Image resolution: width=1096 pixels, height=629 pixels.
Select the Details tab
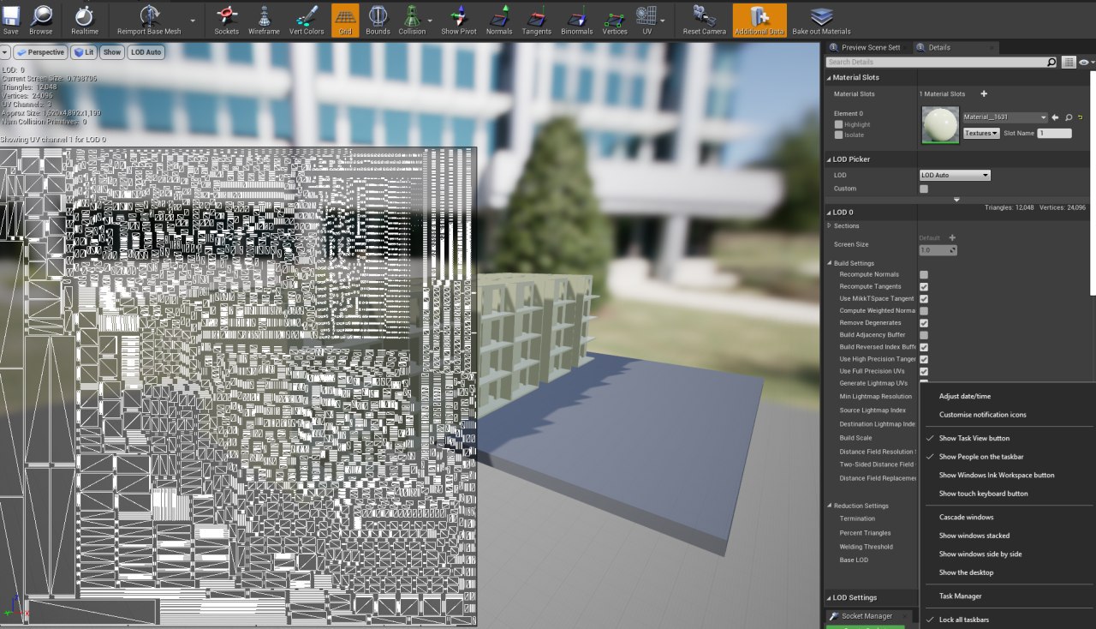coord(939,47)
